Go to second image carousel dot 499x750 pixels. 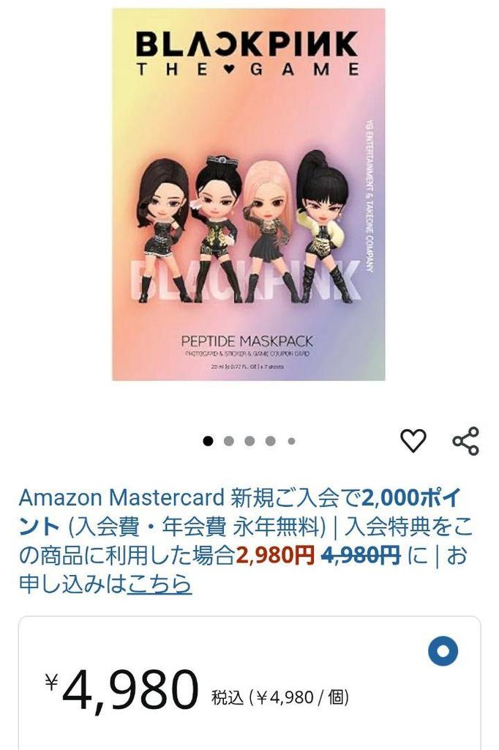[228, 440]
